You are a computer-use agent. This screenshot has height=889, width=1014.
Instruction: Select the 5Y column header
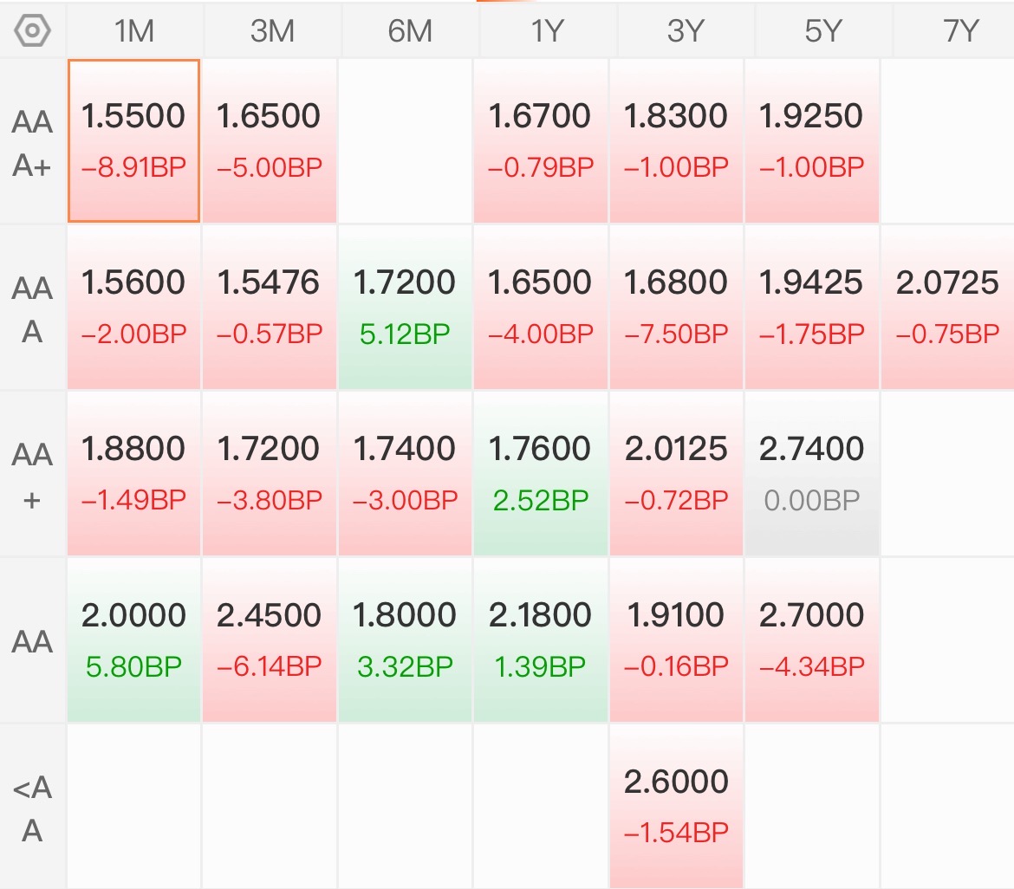click(x=823, y=30)
